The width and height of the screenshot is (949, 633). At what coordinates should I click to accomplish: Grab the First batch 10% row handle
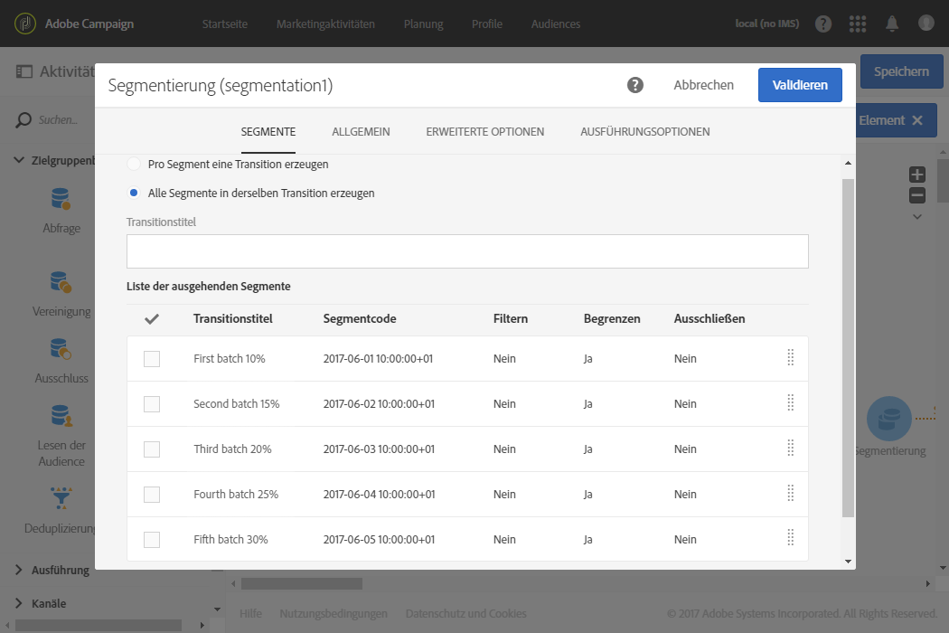click(x=791, y=358)
